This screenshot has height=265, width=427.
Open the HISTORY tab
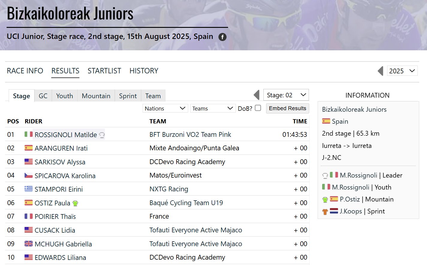click(x=144, y=71)
